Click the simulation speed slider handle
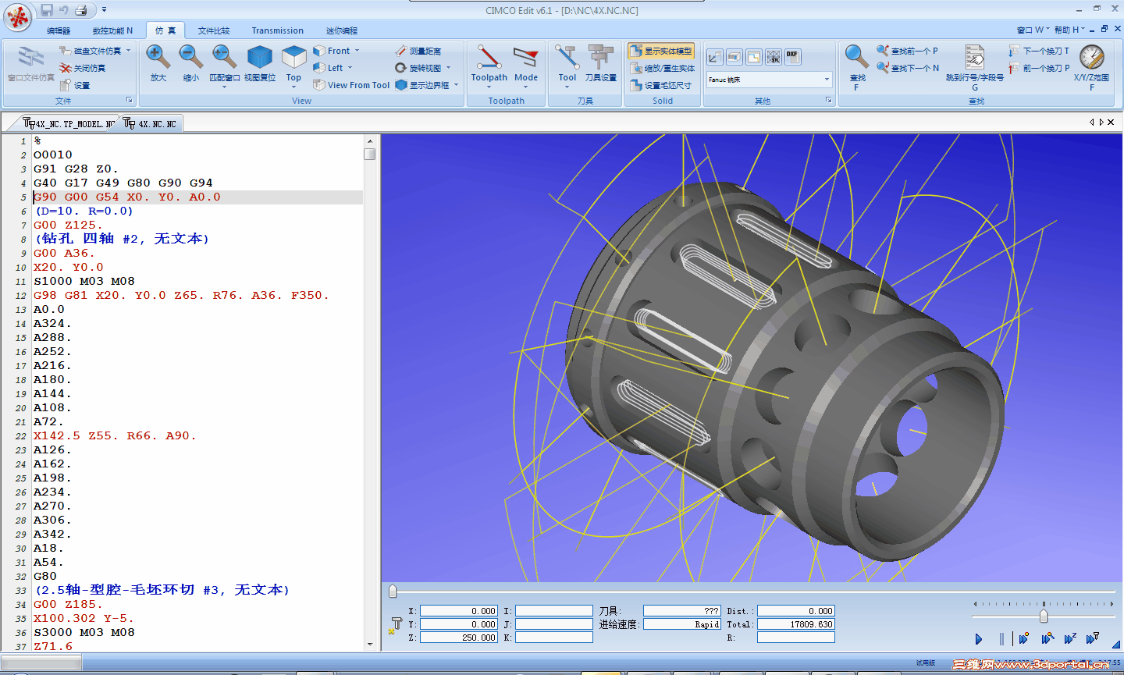 pos(1044,616)
